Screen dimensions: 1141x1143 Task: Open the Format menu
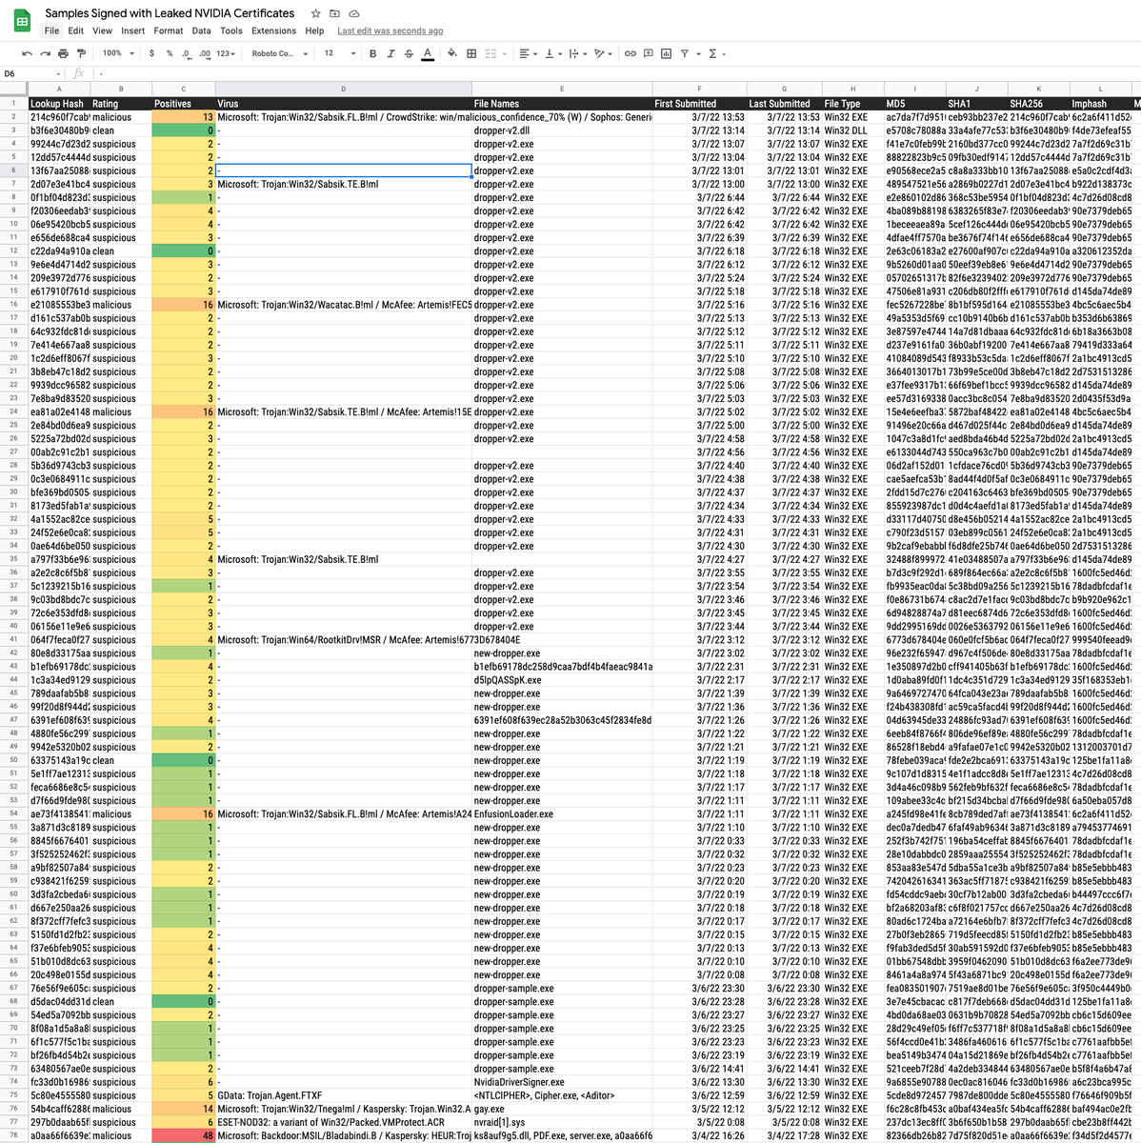click(169, 30)
